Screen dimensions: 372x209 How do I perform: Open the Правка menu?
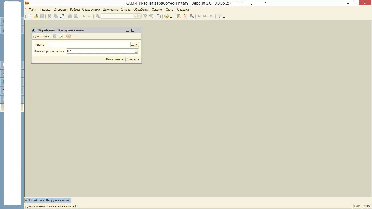point(45,10)
